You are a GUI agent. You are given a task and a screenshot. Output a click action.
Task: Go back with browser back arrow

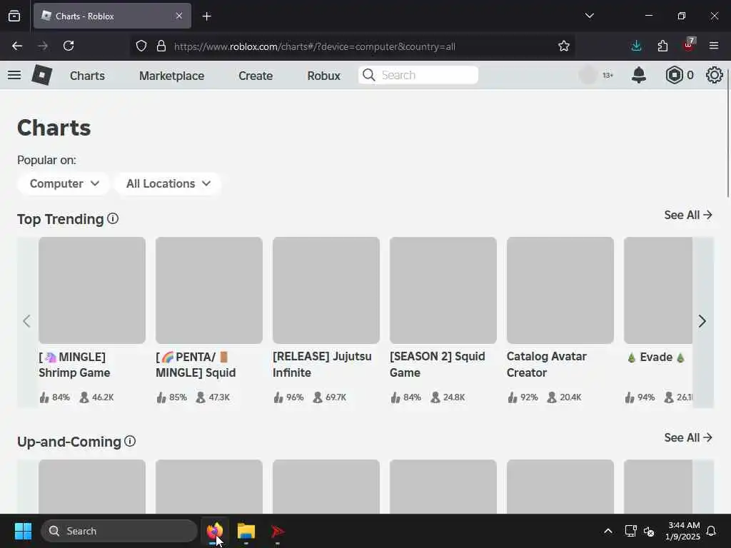17,46
